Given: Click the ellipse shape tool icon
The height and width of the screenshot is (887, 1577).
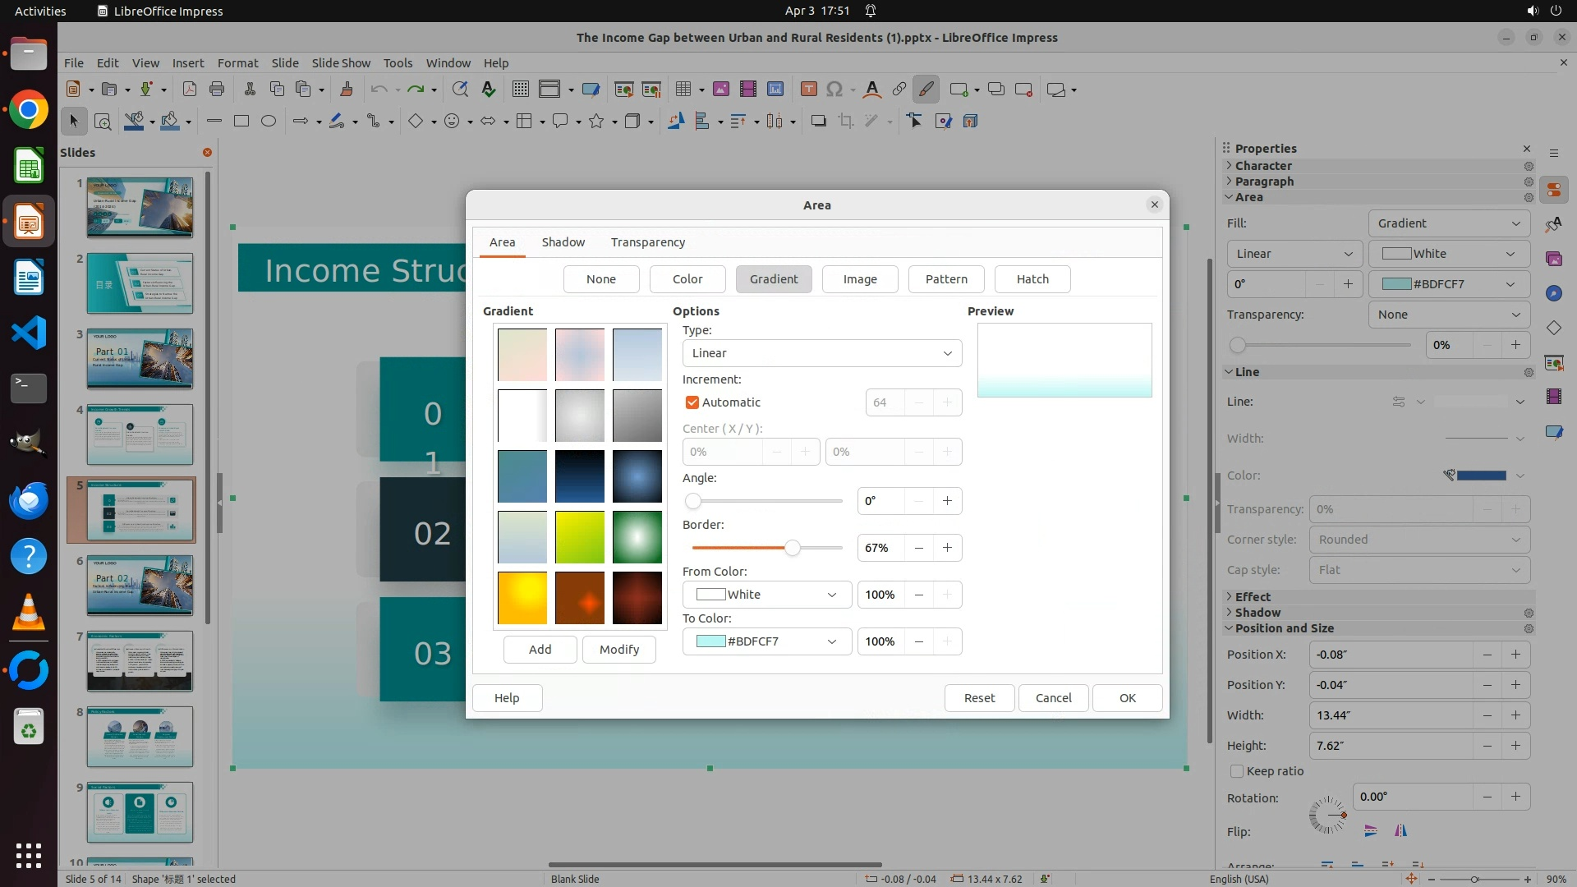Looking at the screenshot, I should tap(268, 122).
